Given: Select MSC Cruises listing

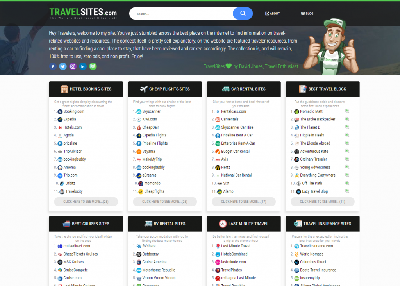Looking at the screenshot, I should coord(73,262).
